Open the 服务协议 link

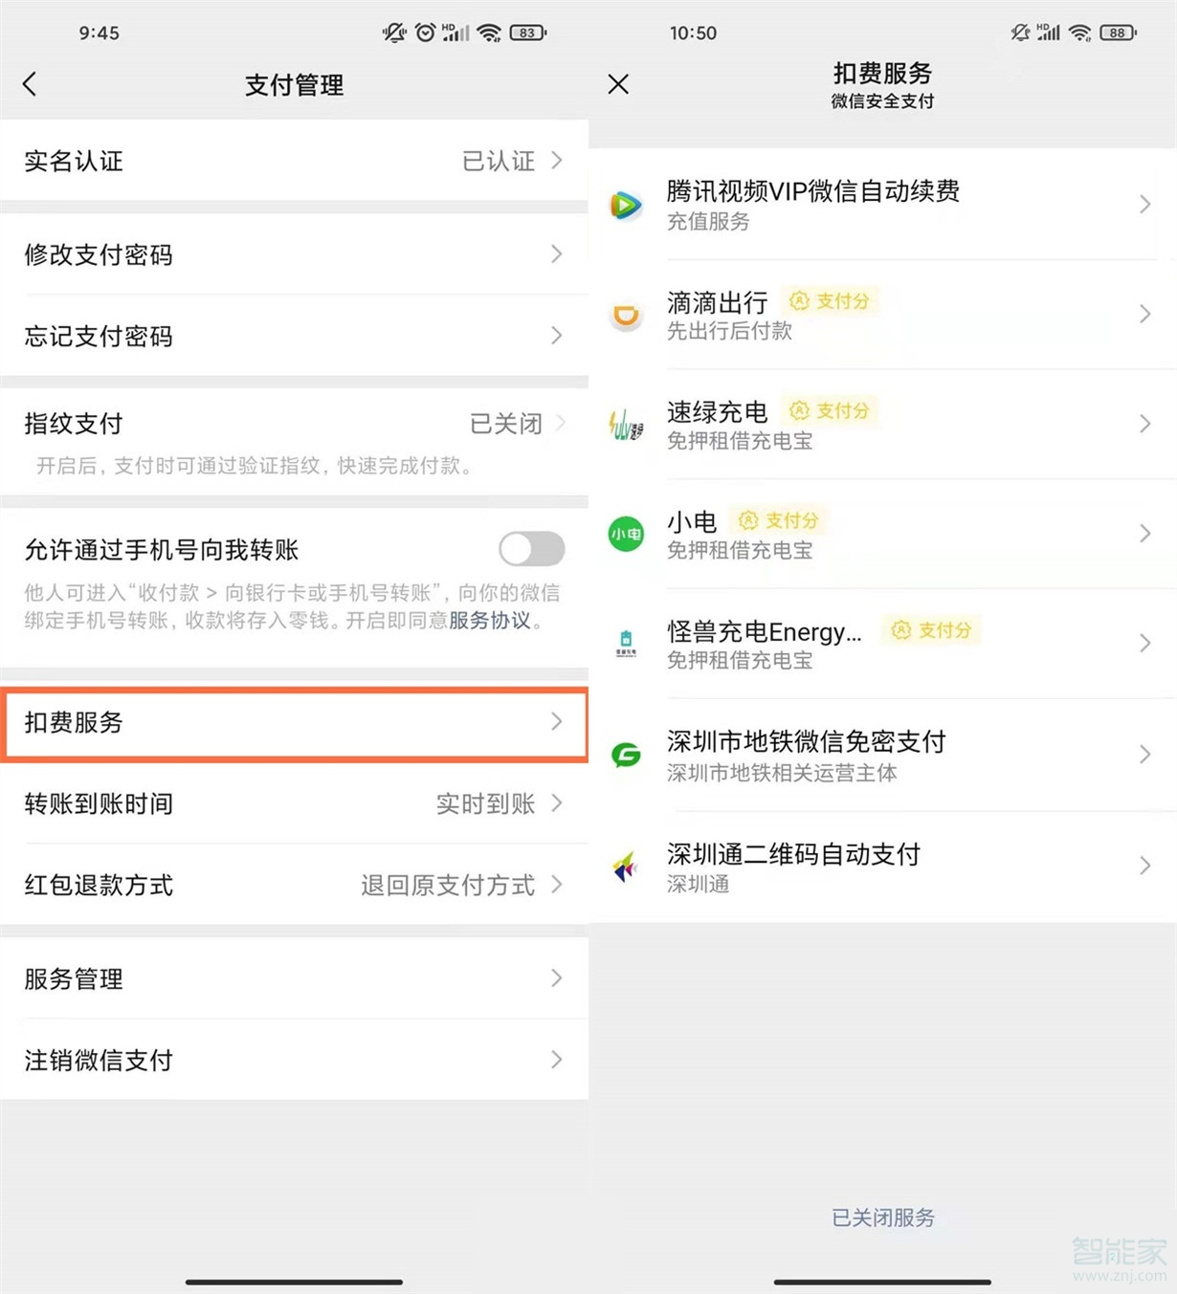coord(490,620)
